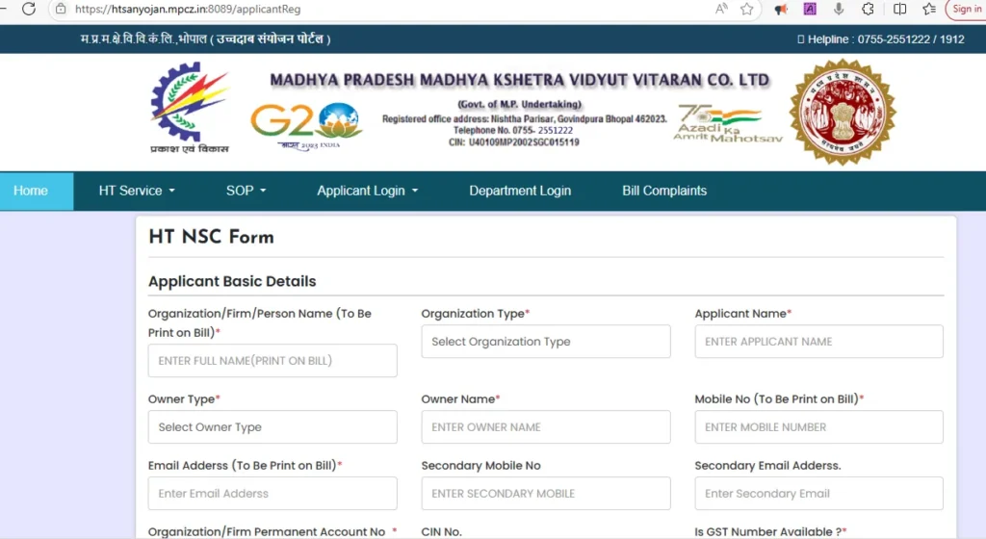Open the Select Organization Type dropdown
986x539 pixels.
[x=546, y=342]
